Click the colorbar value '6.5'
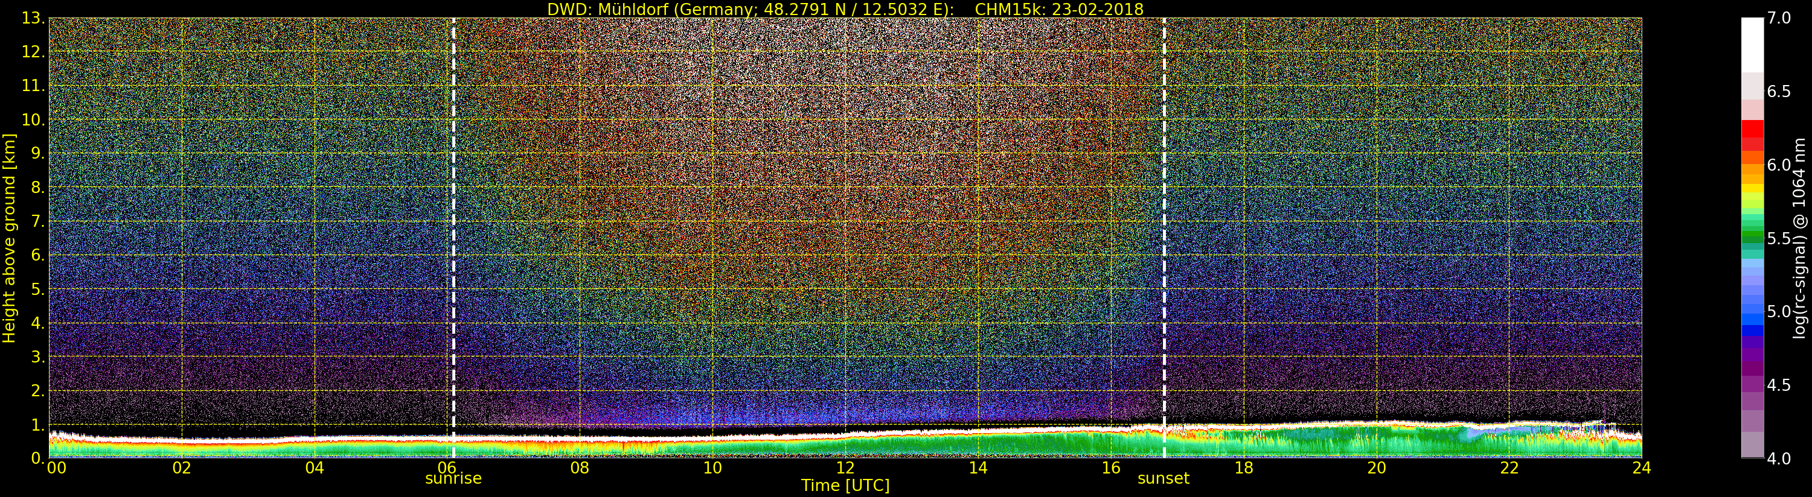 1778,92
